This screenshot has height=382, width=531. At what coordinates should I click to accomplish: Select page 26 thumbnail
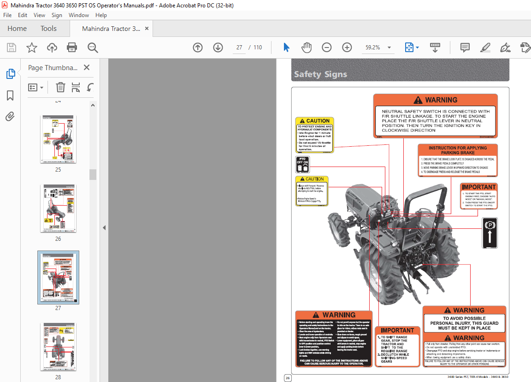[x=58, y=209]
